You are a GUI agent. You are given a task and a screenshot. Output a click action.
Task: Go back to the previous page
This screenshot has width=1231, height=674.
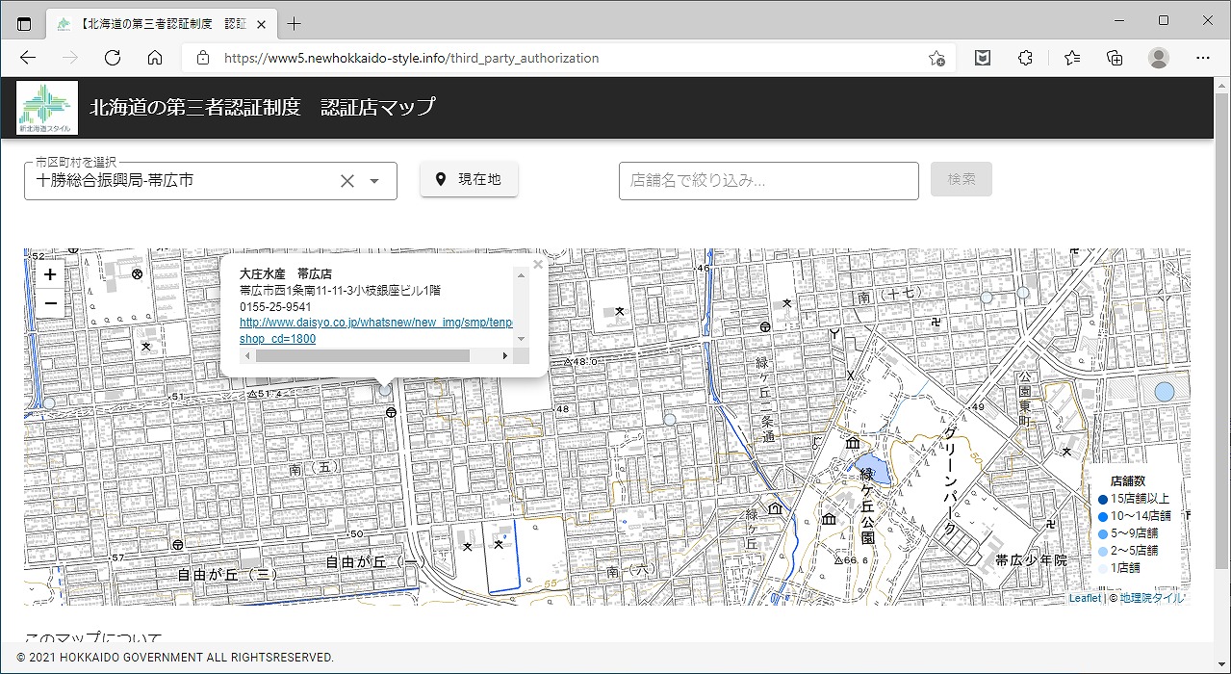tap(28, 58)
